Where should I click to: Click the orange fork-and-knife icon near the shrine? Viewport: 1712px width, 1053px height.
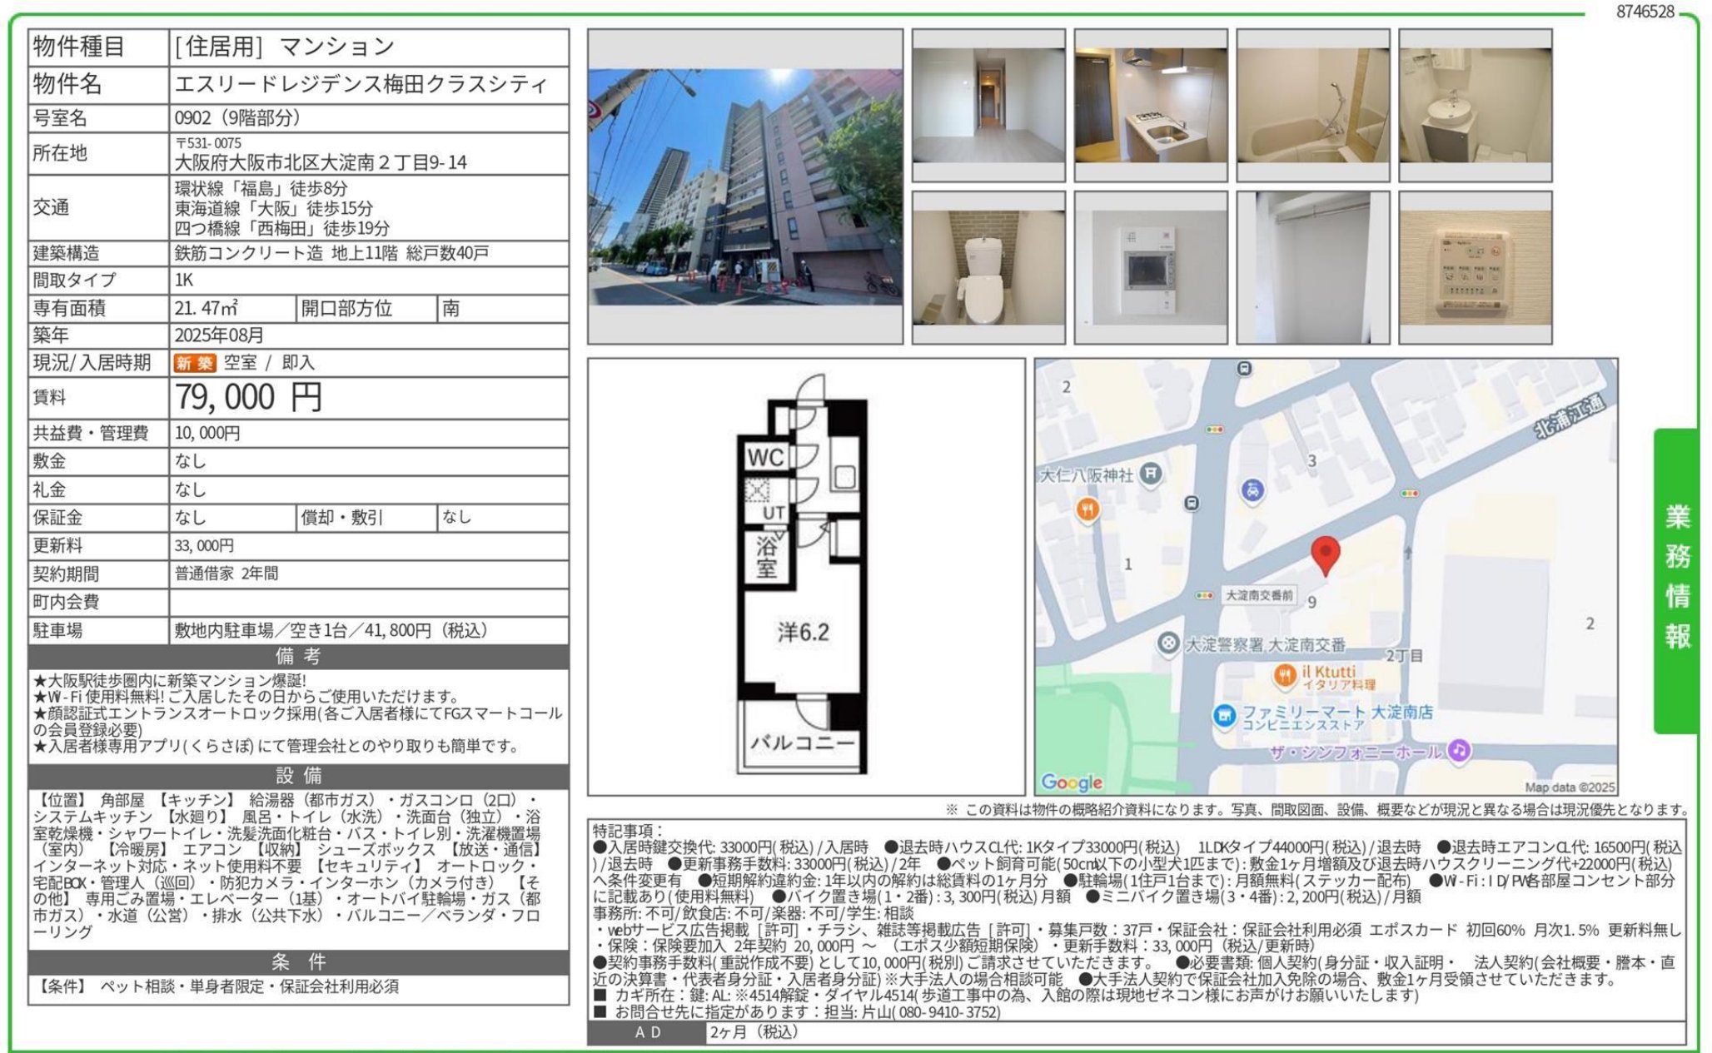(x=1087, y=509)
